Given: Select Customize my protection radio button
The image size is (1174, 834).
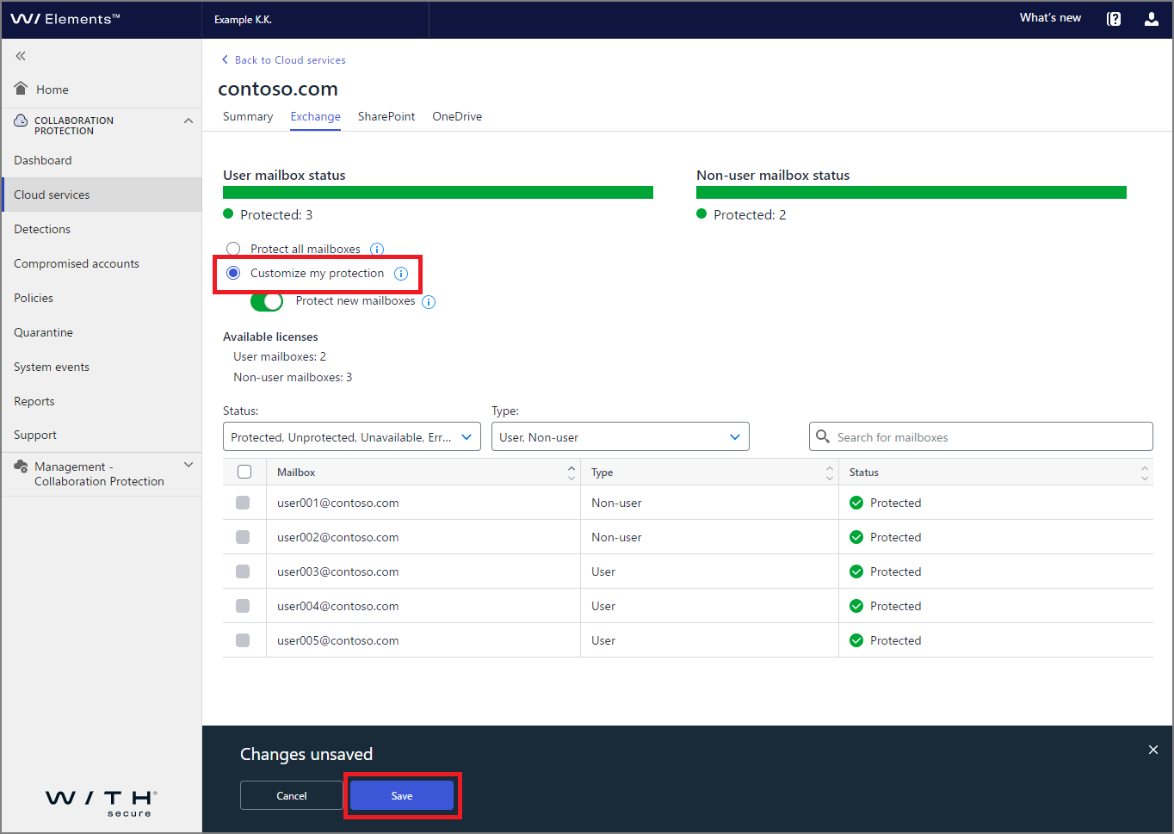Looking at the screenshot, I should tap(233, 273).
